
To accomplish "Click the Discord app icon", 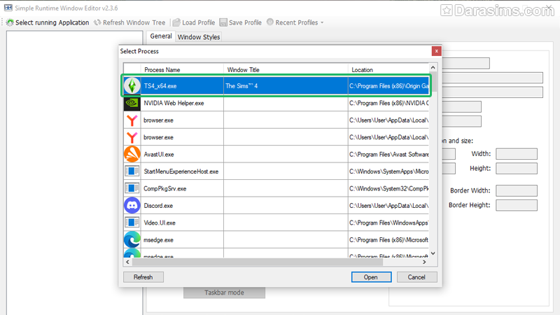I will (x=132, y=206).
